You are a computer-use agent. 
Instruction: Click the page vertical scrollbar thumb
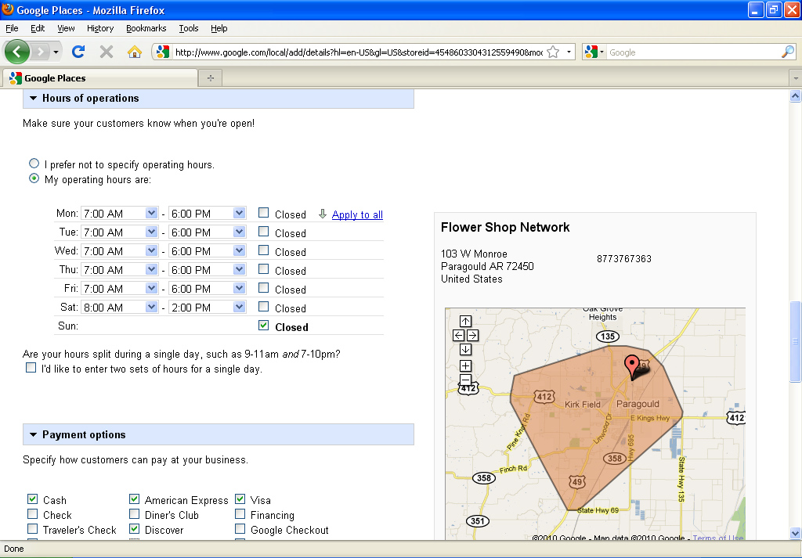(x=796, y=341)
